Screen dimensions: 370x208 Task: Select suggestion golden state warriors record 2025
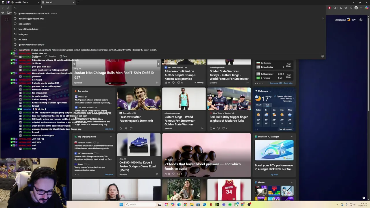coord(169,13)
